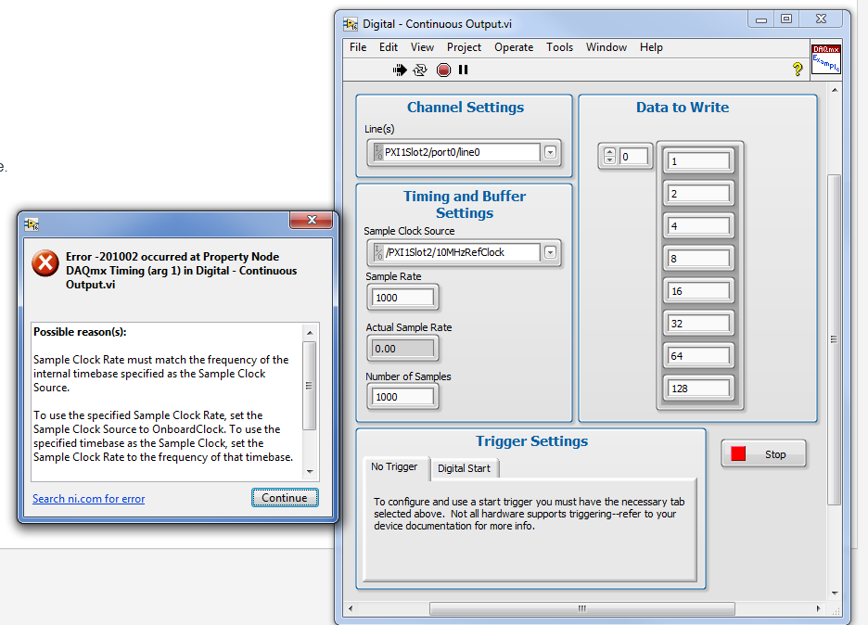Click the VI window scroll down arrow
868x625 pixels.
point(835,593)
